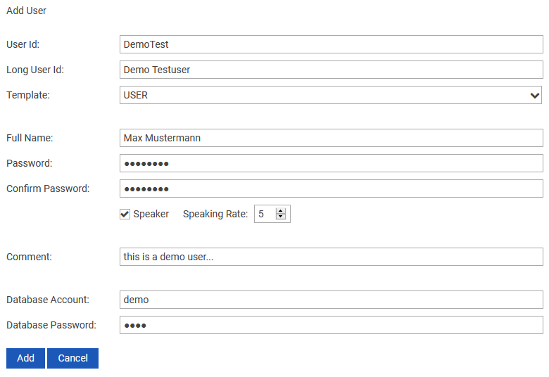Open the Template dropdown showing USER
The height and width of the screenshot is (377, 549).
click(x=324, y=95)
